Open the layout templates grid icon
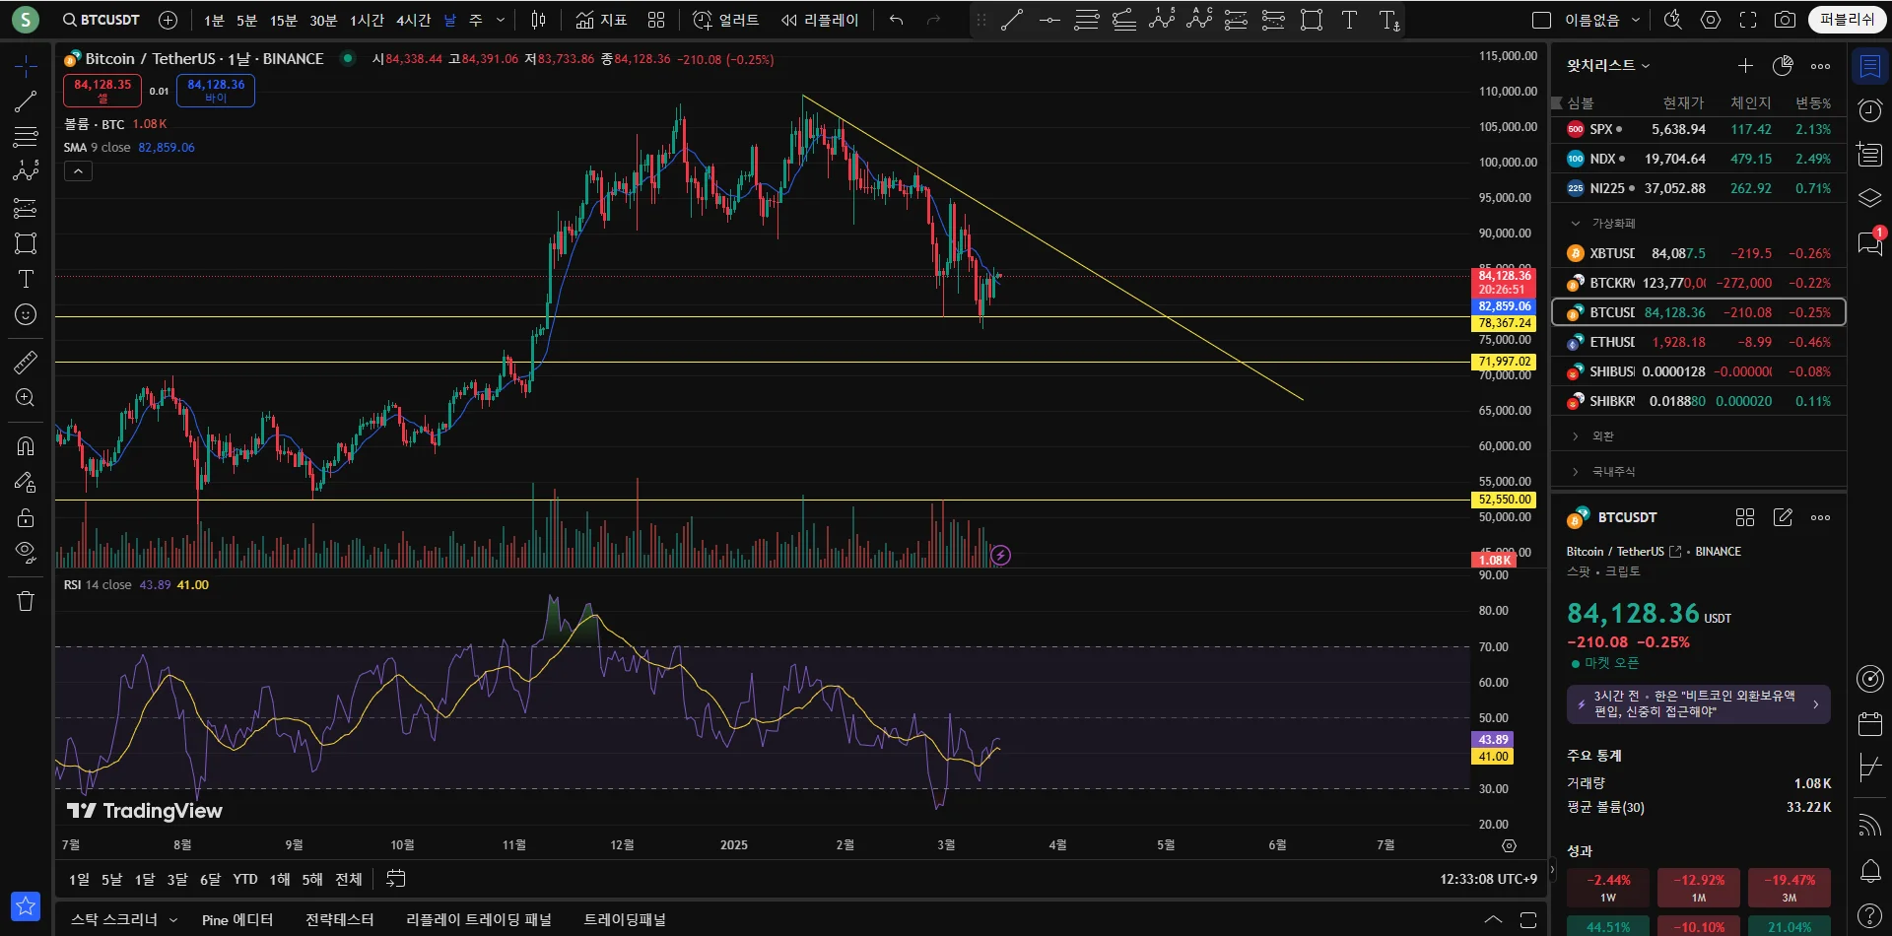Viewport: 1892px width, 936px height. 656,20
